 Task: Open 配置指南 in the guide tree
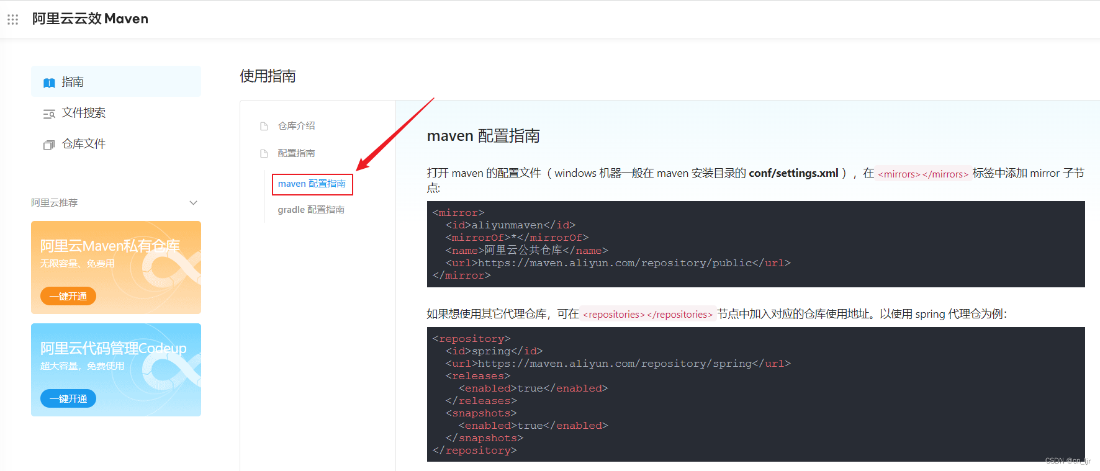tap(296, 153)
